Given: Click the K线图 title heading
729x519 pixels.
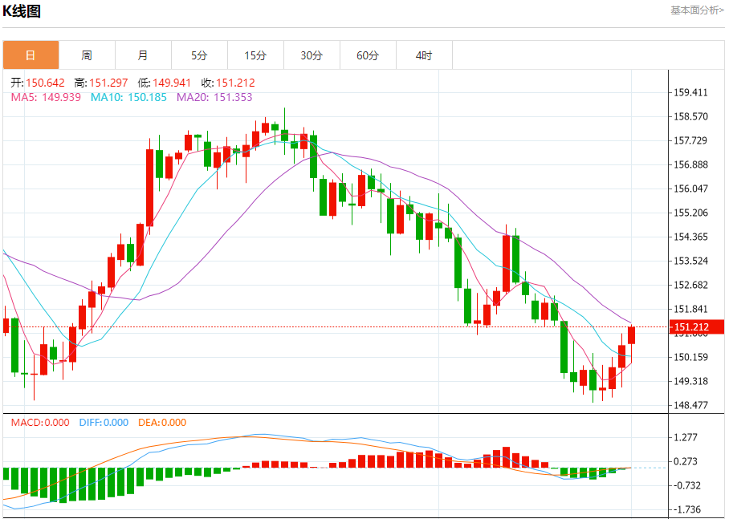Looking at the screenshot, I should 22,11.
